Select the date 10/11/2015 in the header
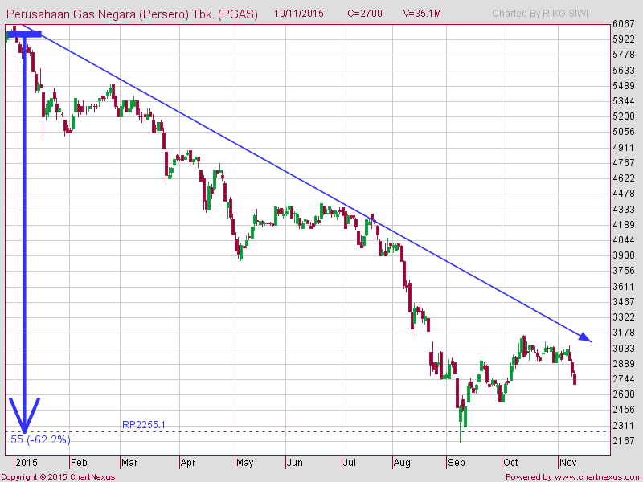This screenshot has height=482, width=643. [298, 14]
